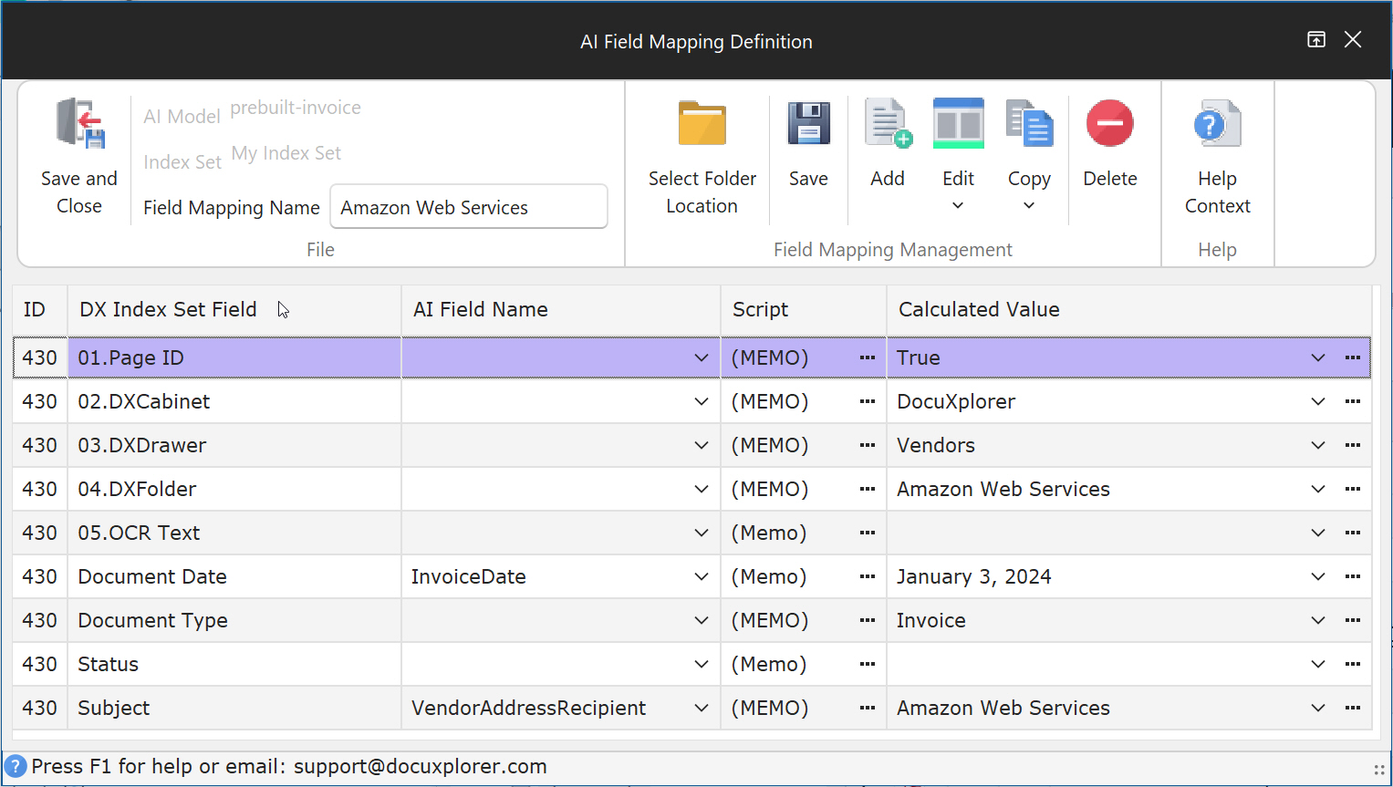Open Calculated Value dropdown for Subject row
The width and height of the screenshot is (1393, 787).
click(1317, 708)
